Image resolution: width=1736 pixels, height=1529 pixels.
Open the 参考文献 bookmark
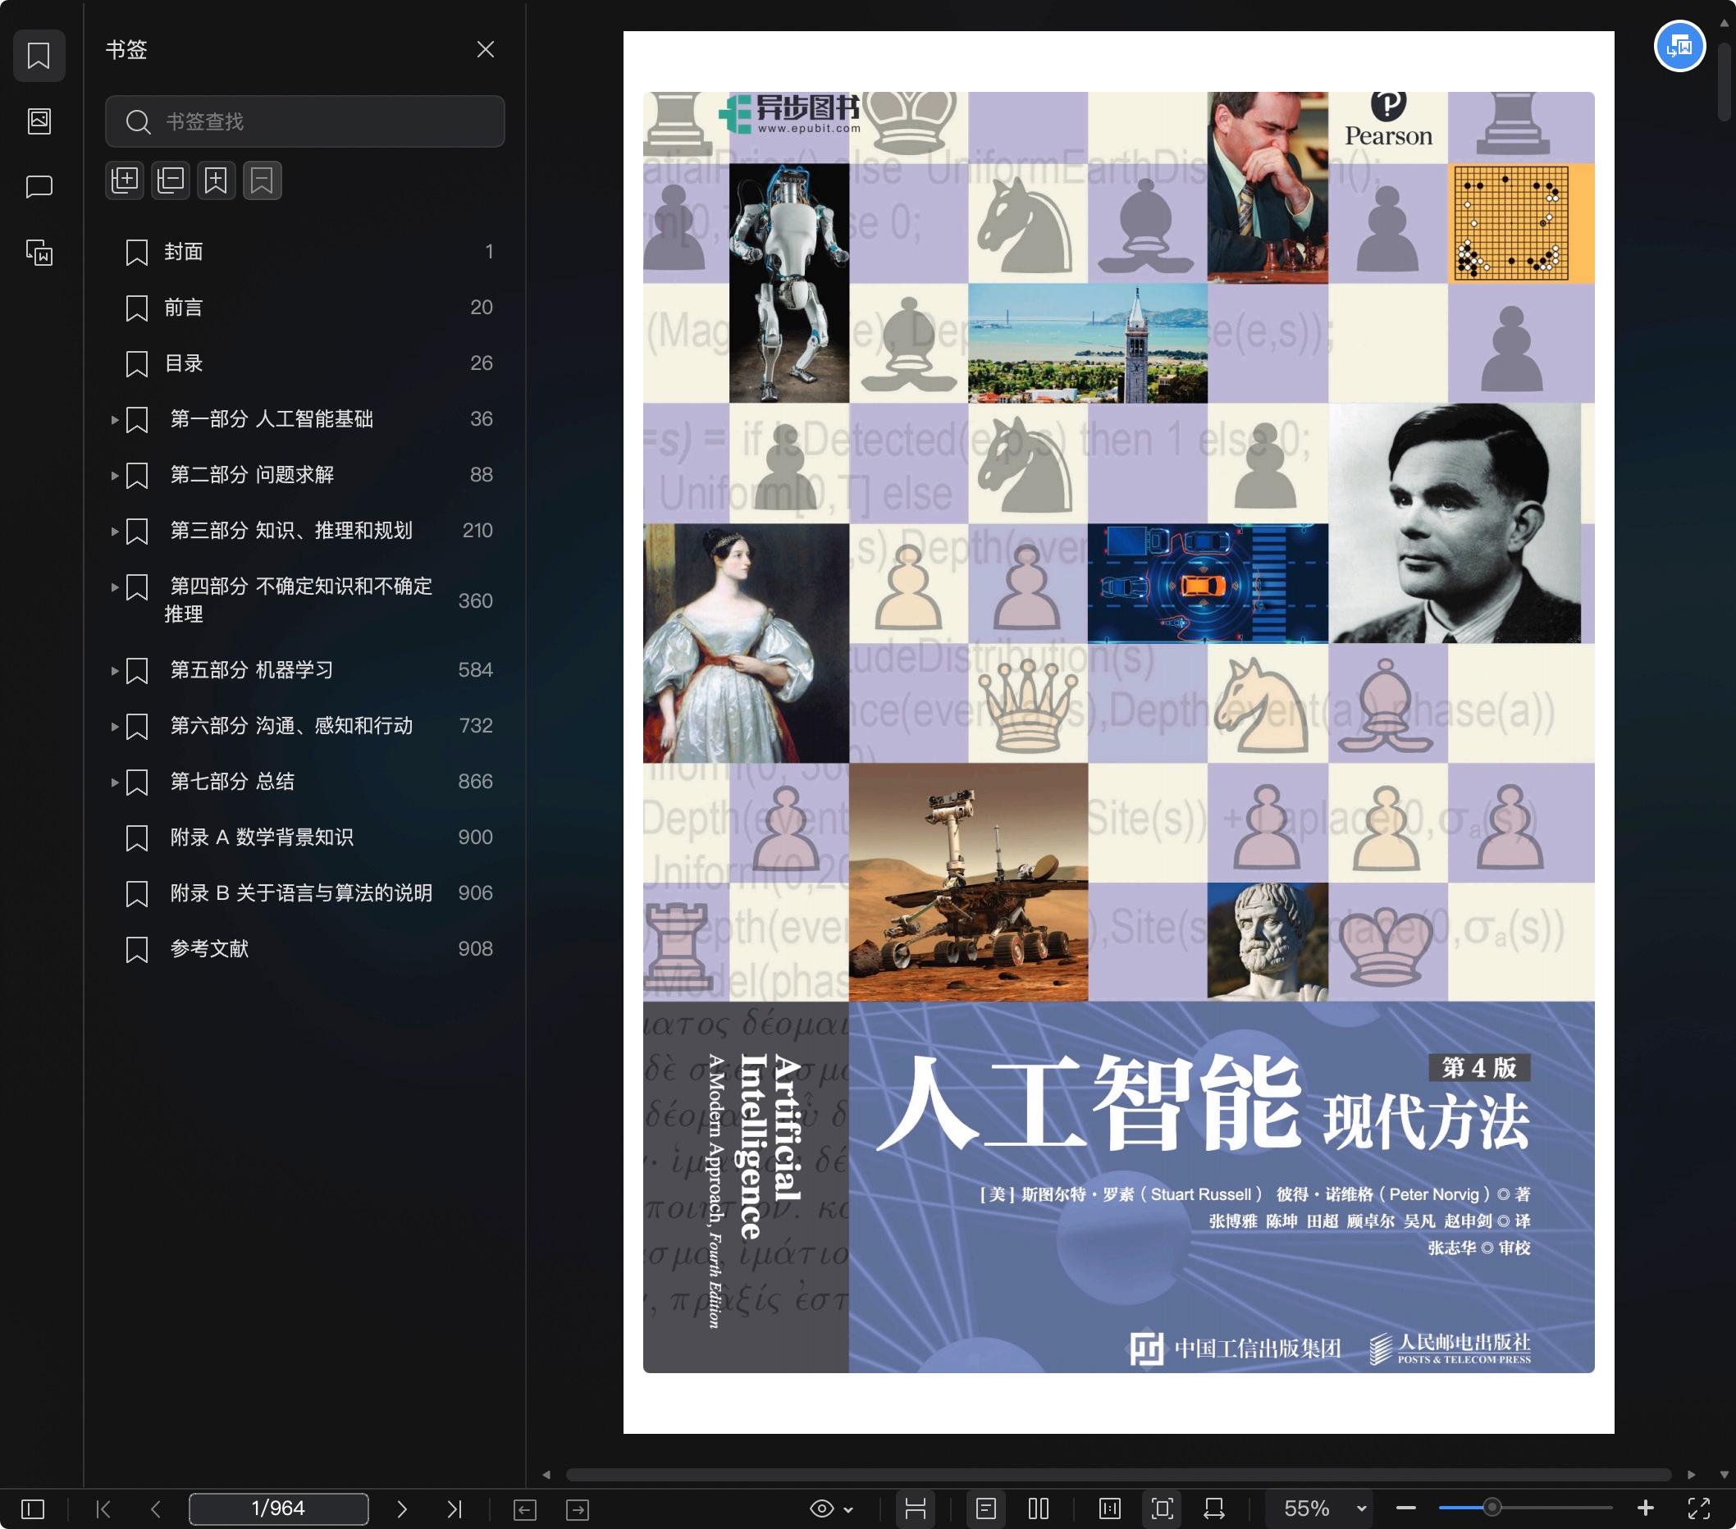[209, 949]
